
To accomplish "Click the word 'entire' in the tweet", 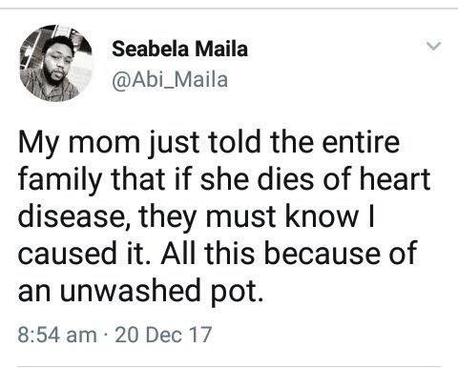I will pyautogui.click(x=361, y=142).
